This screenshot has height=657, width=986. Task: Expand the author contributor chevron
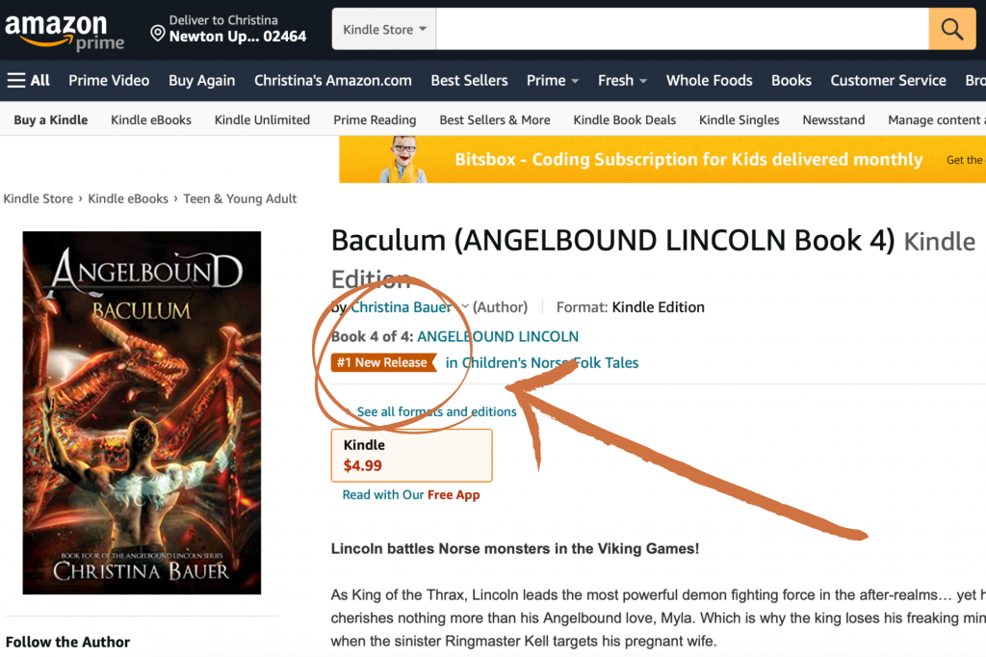465,306
